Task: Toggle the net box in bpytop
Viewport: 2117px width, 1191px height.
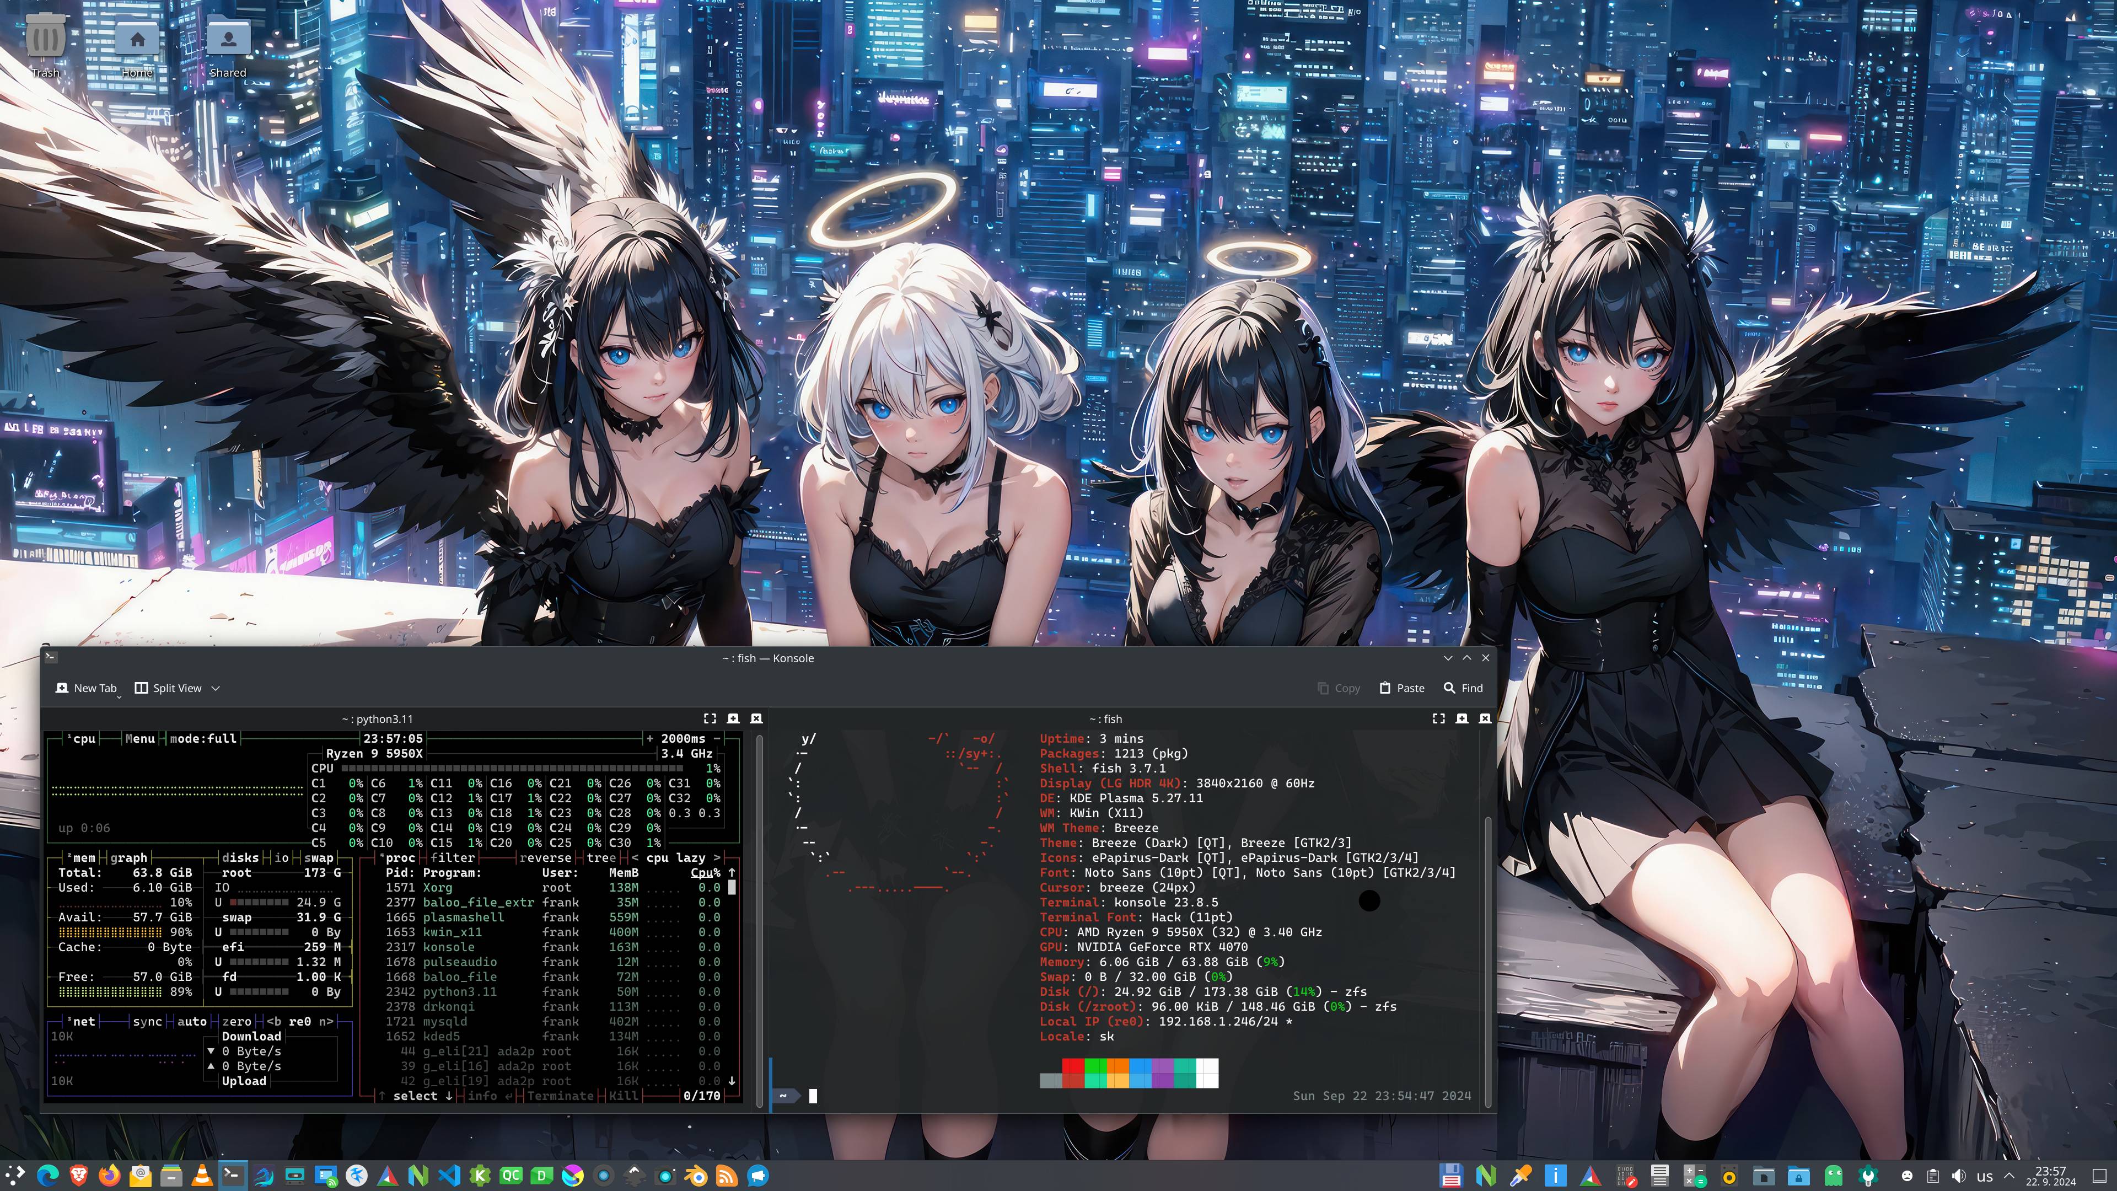Action: pyautogui.click(x=80, y=1022)
